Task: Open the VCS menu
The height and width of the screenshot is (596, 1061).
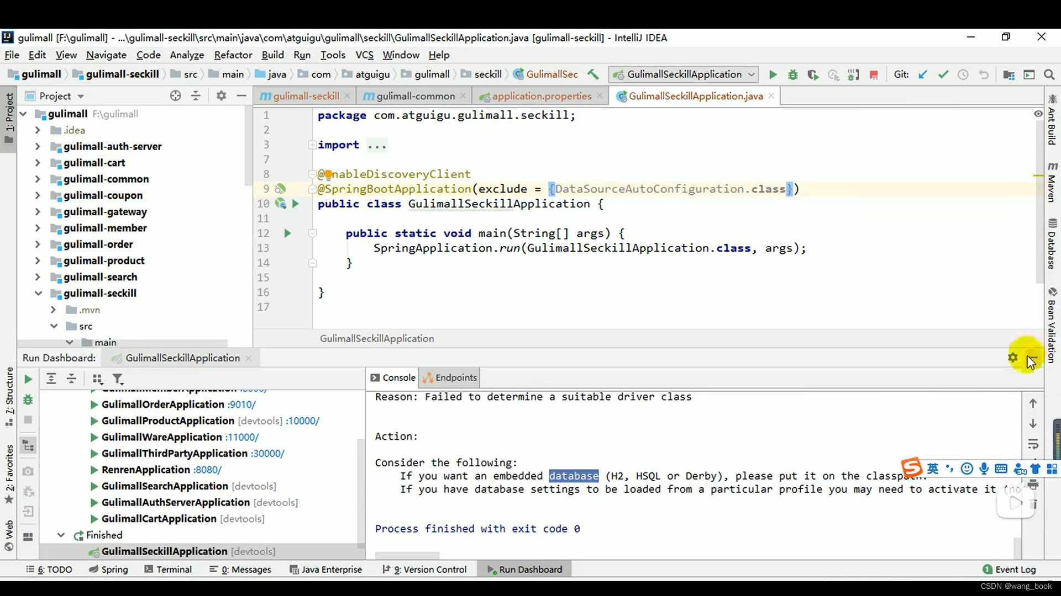Action: pos(364,55)
